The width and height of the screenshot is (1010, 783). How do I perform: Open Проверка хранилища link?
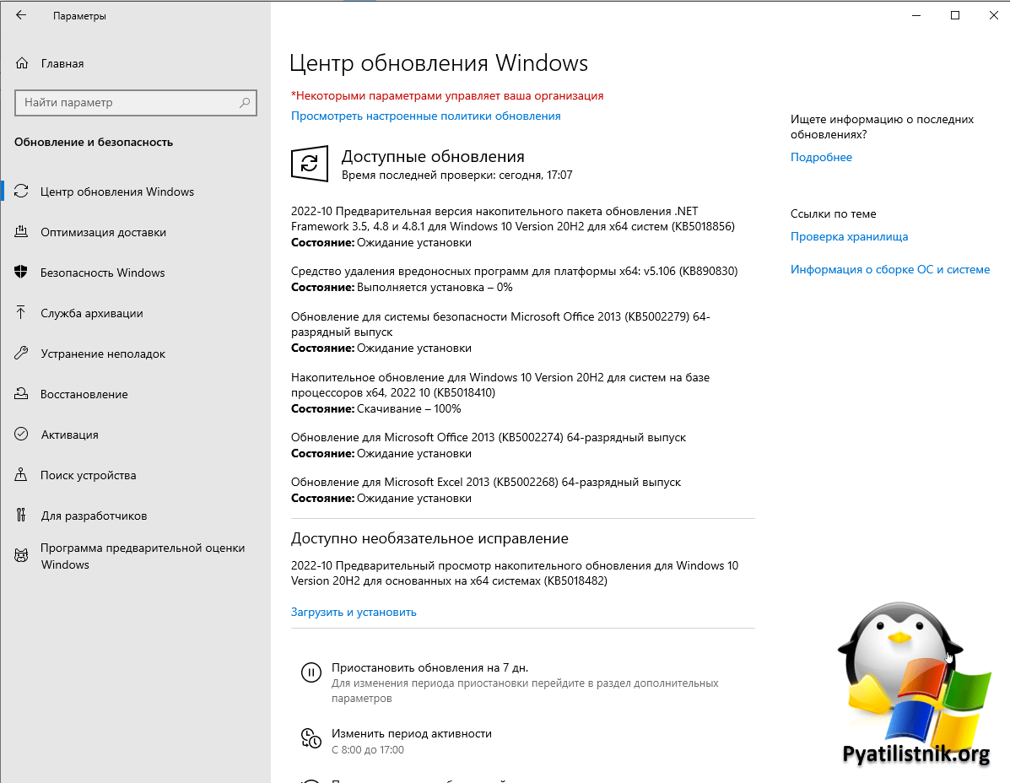point(849,236)
